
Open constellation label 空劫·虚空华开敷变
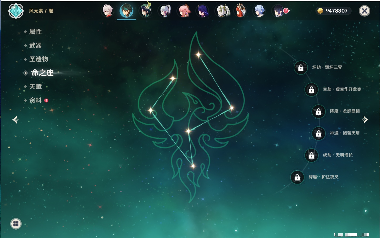point(342,89)
